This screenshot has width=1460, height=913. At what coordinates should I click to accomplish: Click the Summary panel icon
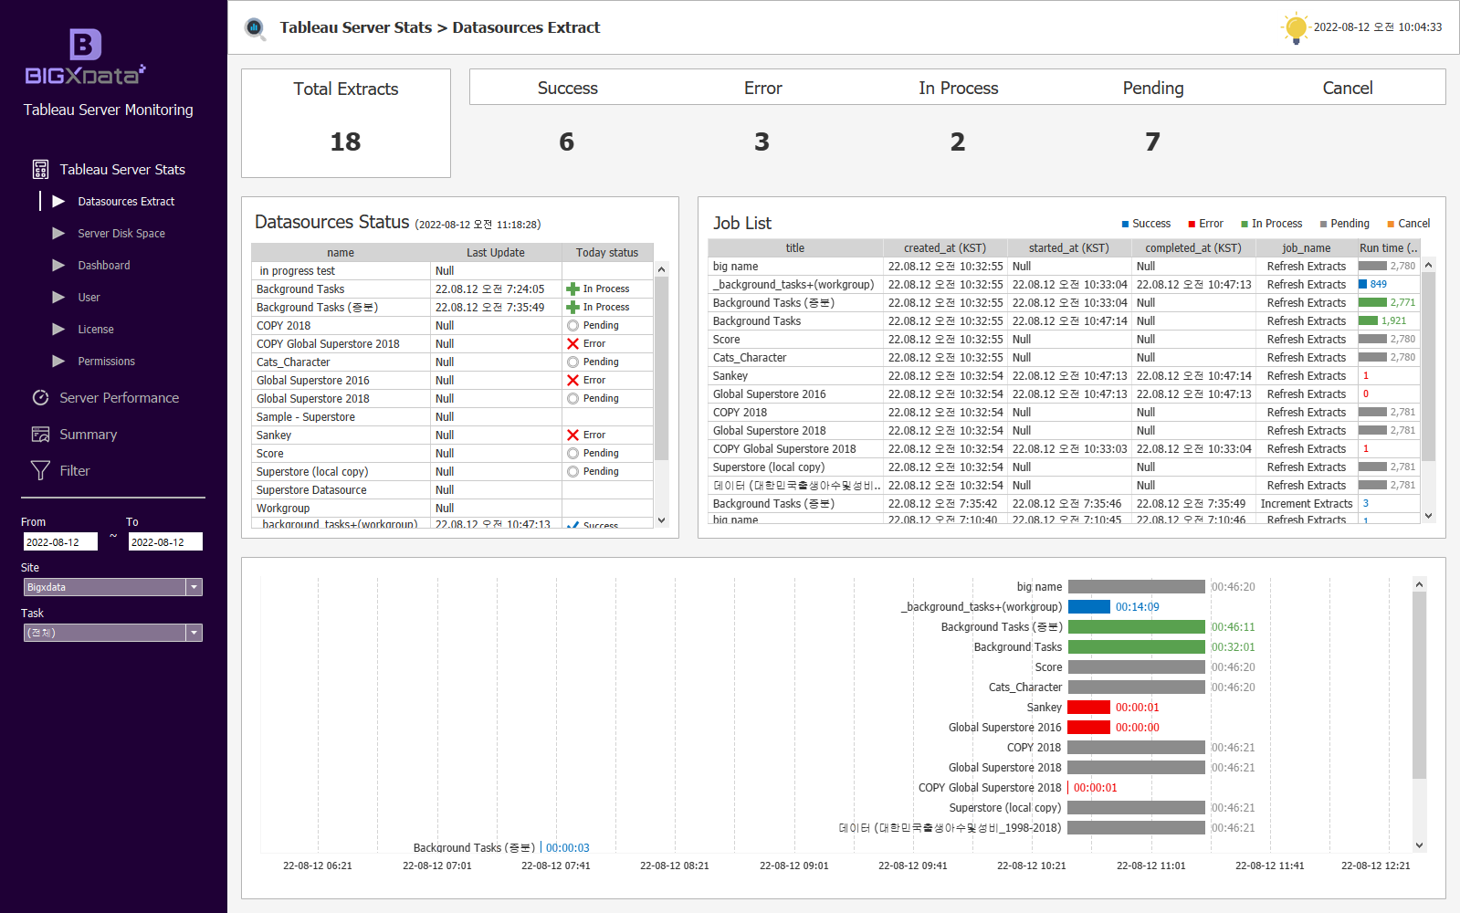(40, 435)
